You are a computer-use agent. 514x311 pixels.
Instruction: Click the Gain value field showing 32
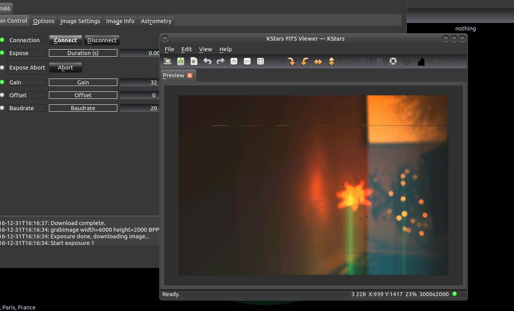pyautogui.click(x=140, y=82)
